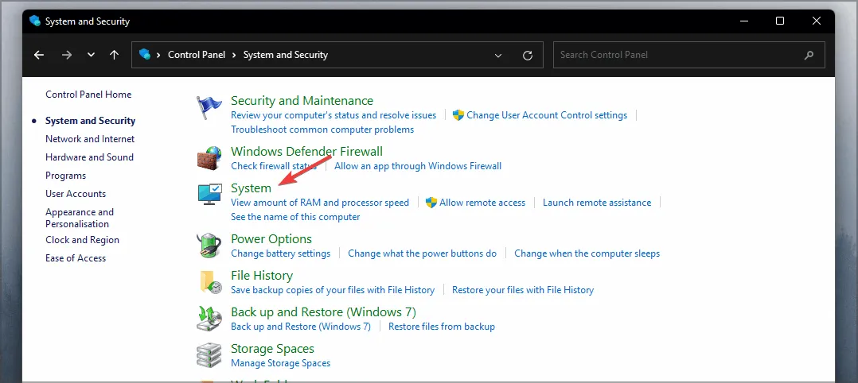Open the Power Options battery icon

pos(209,246)
